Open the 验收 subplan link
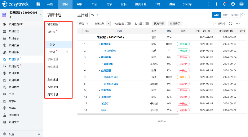Image resolution: width=248 pixels, height=137 pixels. pyautogui.click(x=104, y=110)
